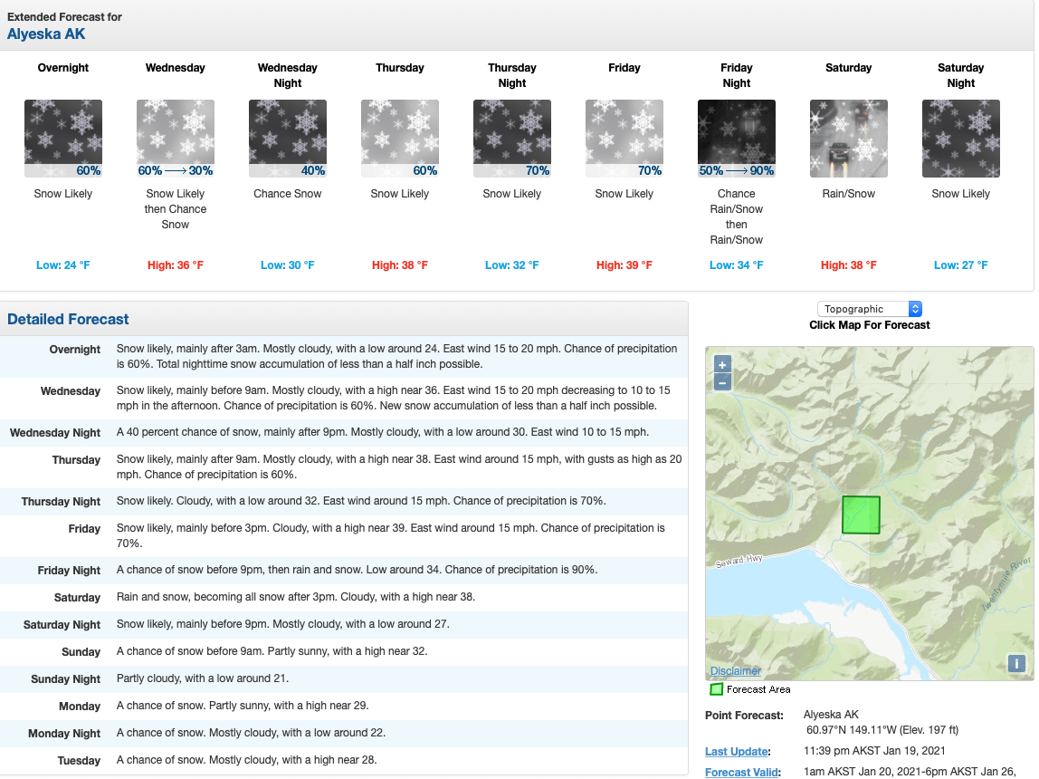Click the Thursday snow forecast icon
Screen dimensions: 1039x779
pos(399,138)
